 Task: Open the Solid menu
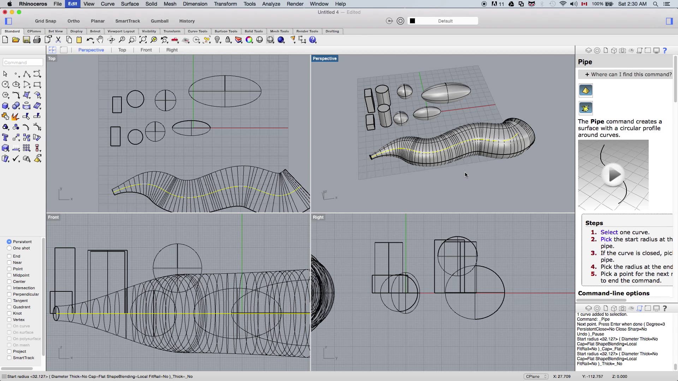point(151,4)
